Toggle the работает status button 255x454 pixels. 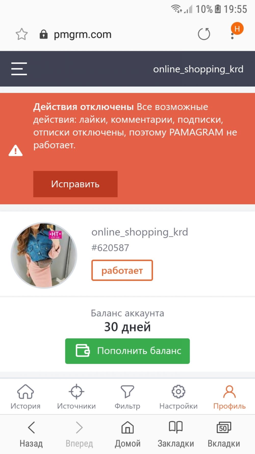[122, 270]
